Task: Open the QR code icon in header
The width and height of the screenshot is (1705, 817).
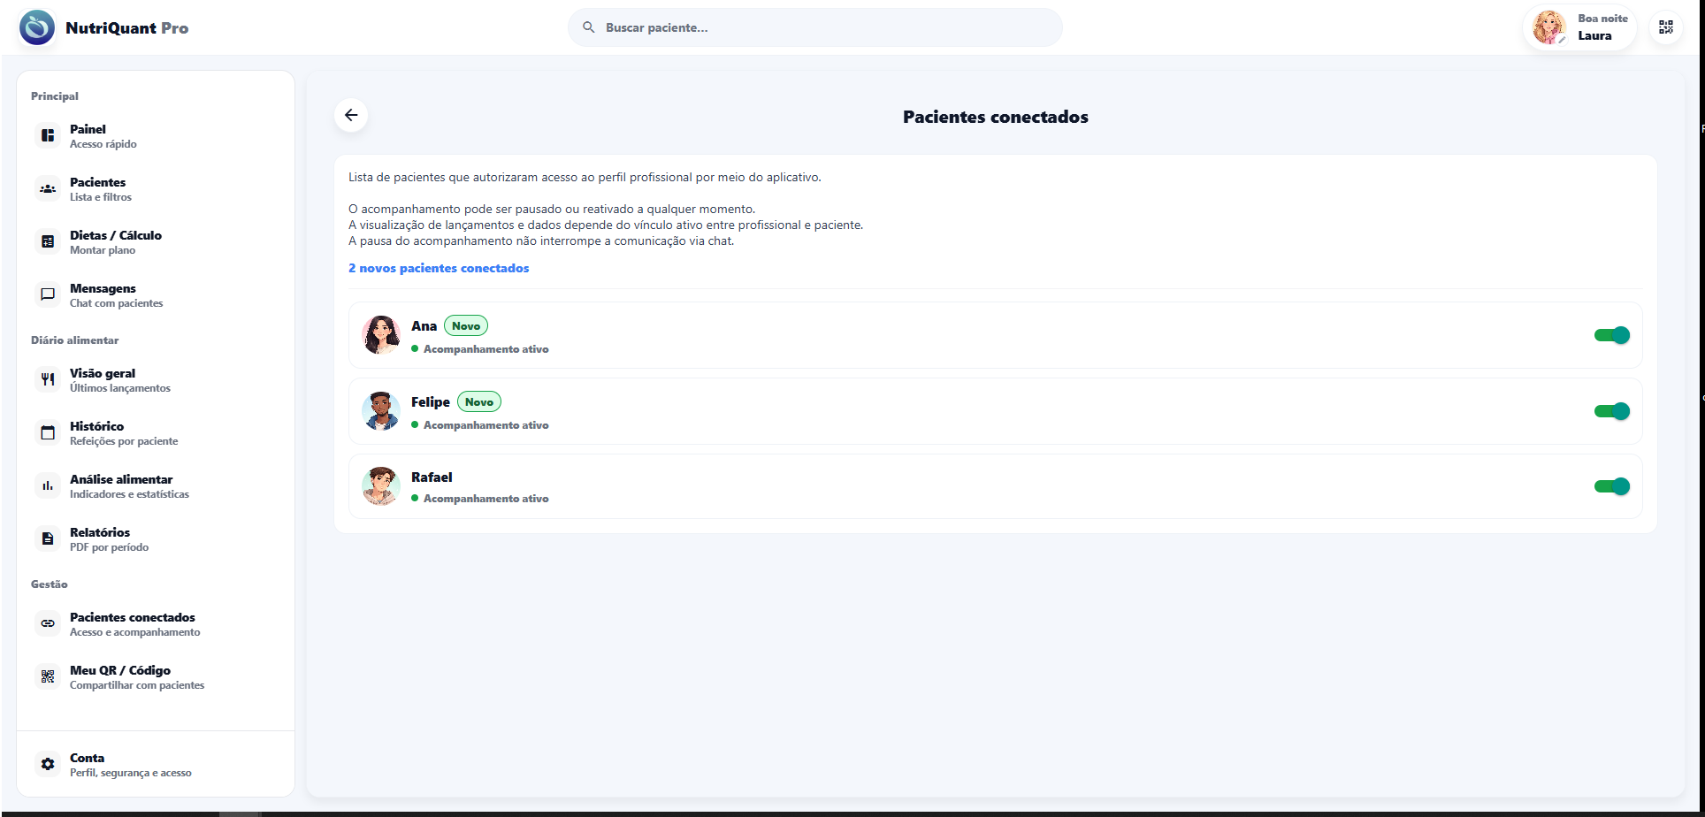Action: point(1665,27)
